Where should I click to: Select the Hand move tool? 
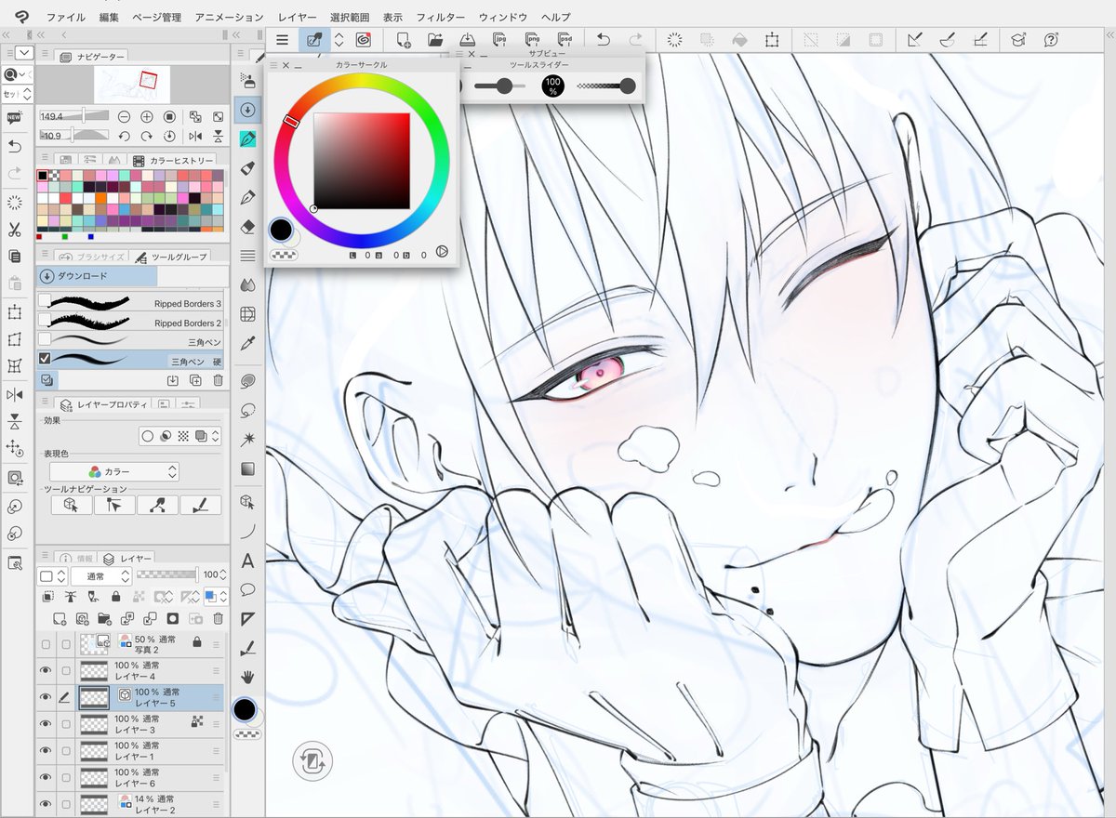point(247,676)
